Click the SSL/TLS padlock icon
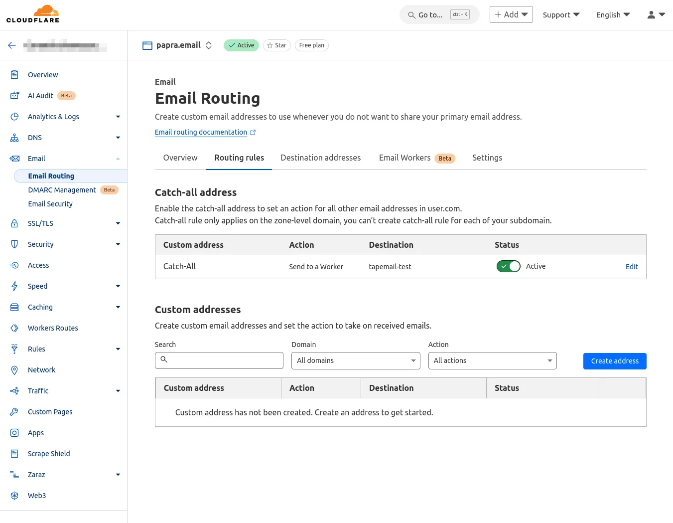Viewport: 673px width, 523px height. click(14, 223)
